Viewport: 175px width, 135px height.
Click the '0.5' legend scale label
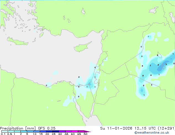coord(9,134)
